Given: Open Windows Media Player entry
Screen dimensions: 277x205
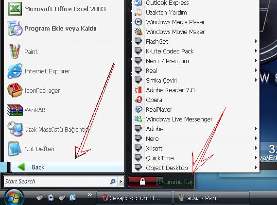Looking at the screenshot, I should pos(195,22).
